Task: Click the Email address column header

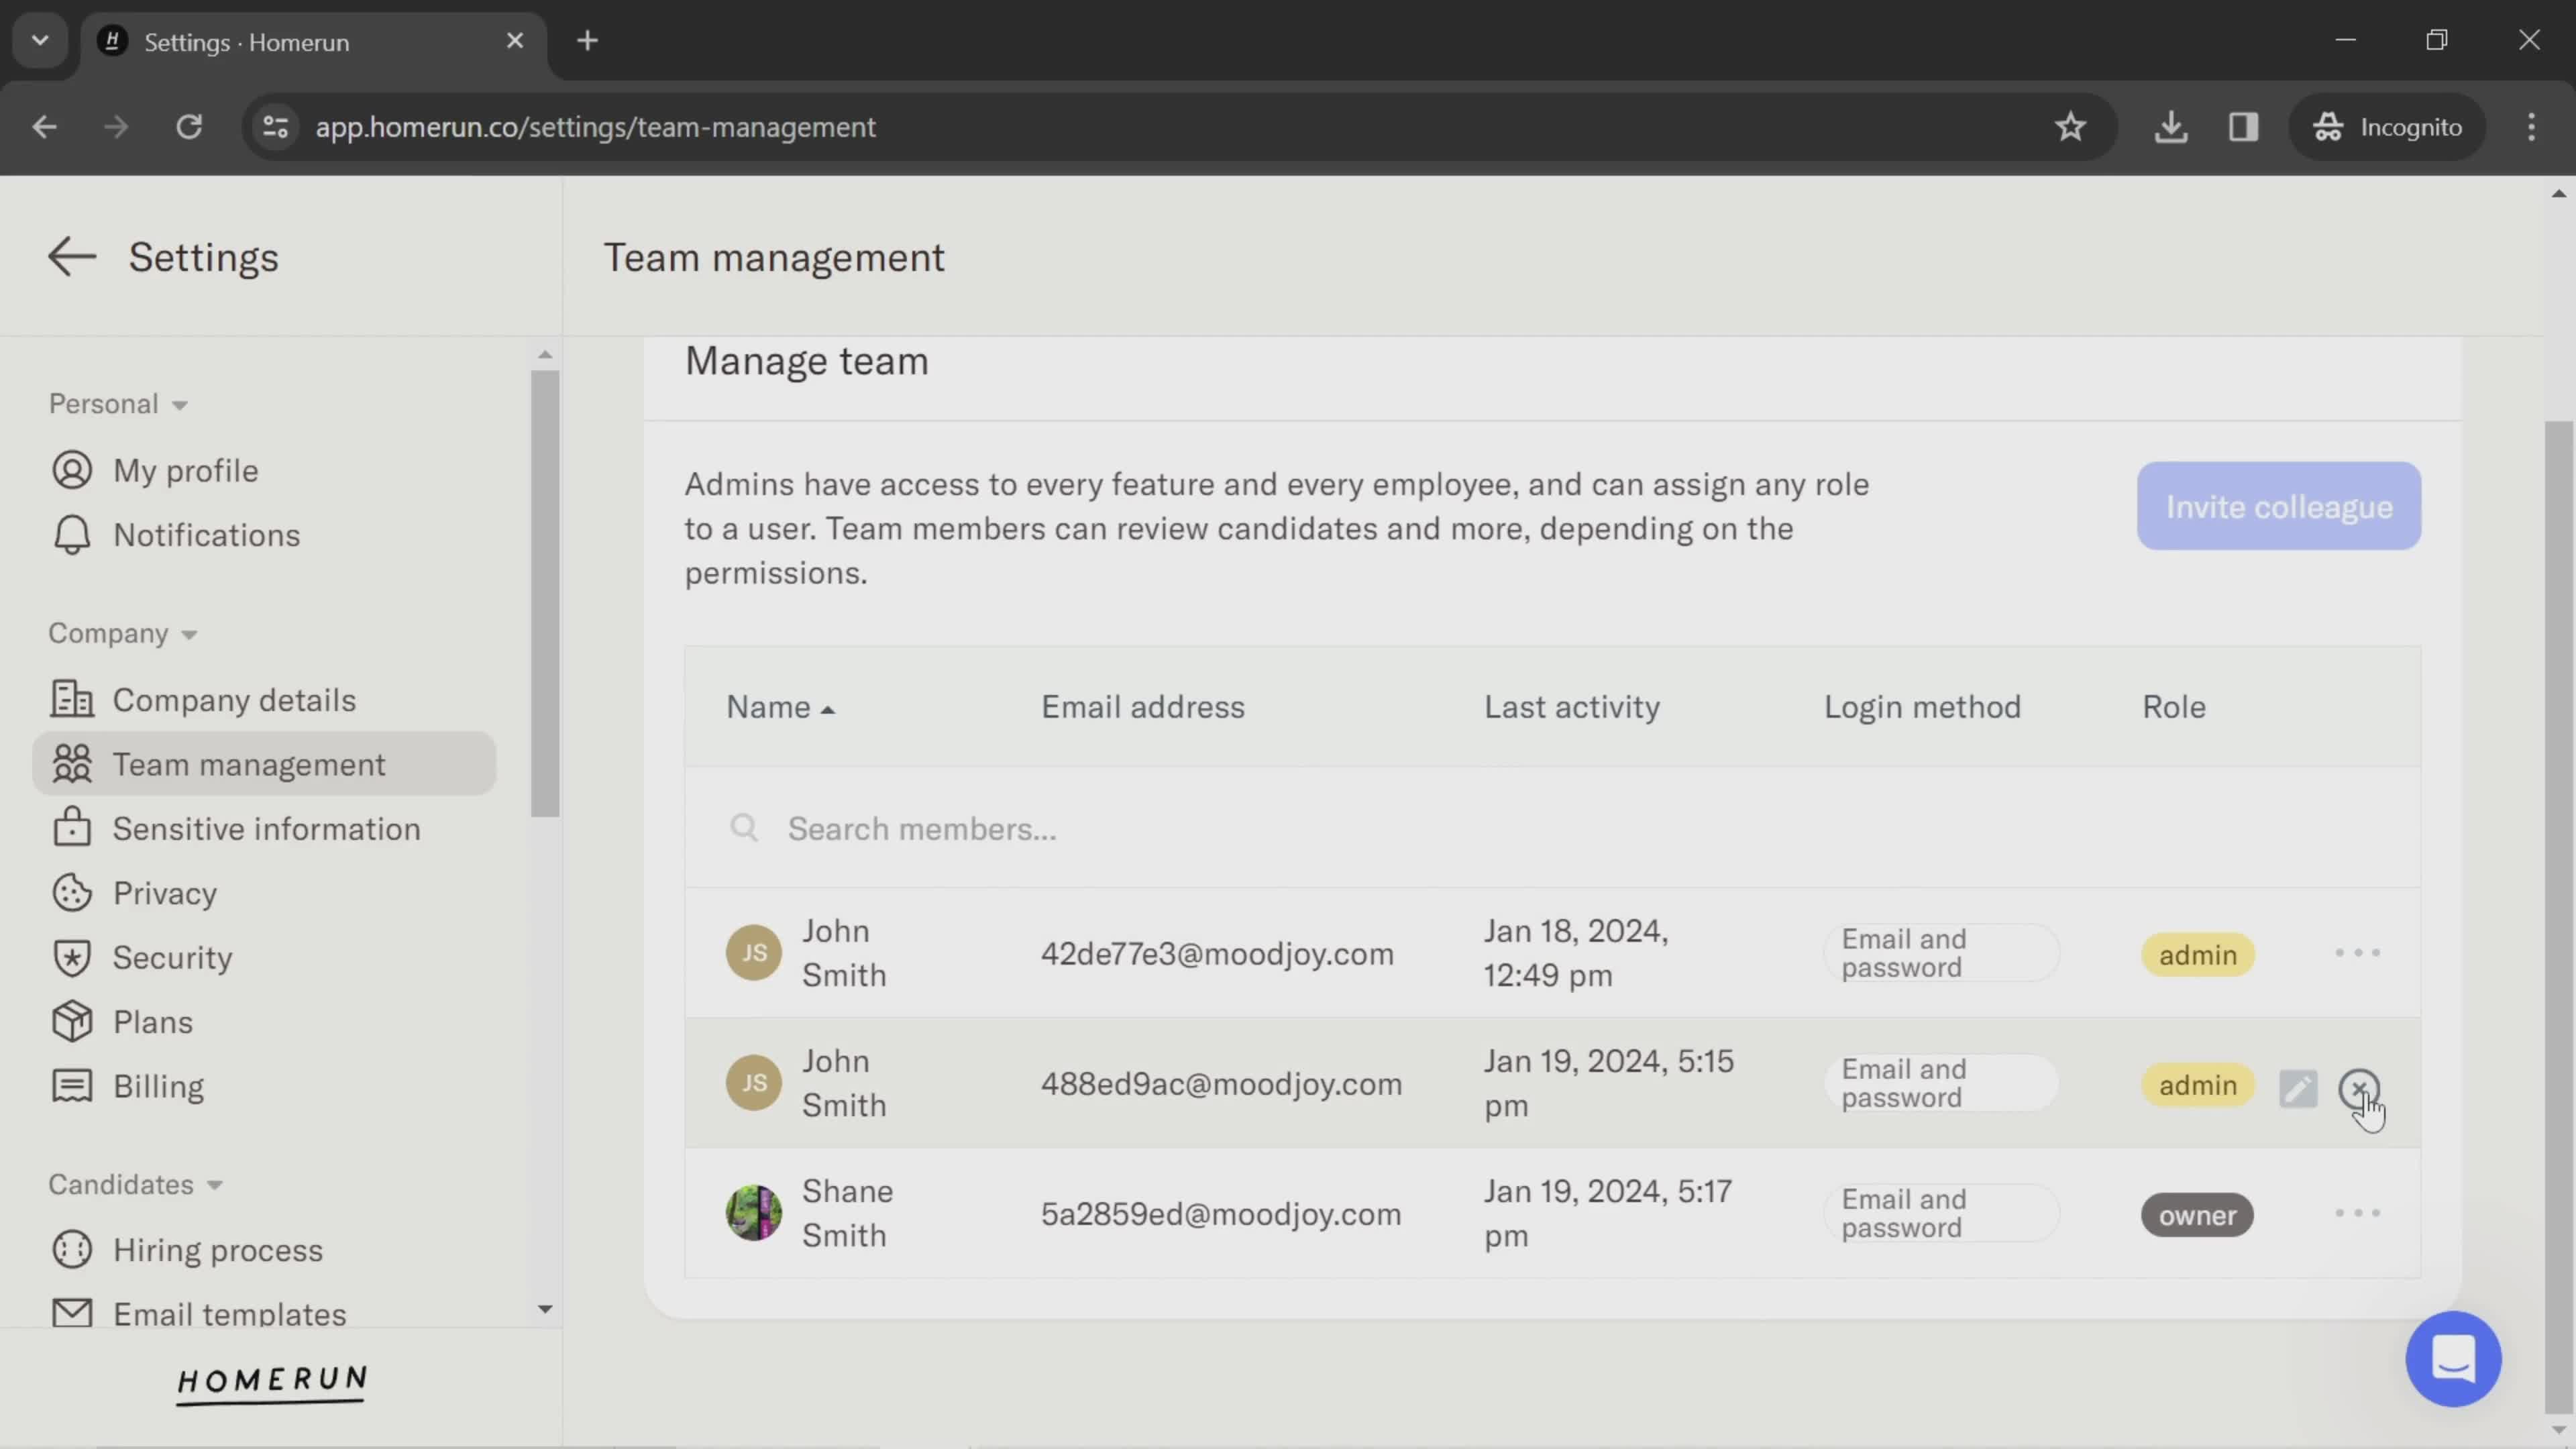Action: click(x=1143, y=707)
